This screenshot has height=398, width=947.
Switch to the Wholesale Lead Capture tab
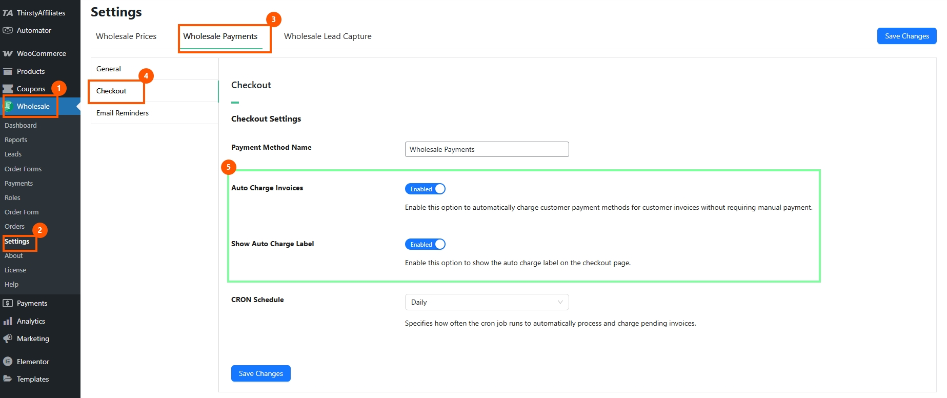pyautogui.click(x=328, y=36)
